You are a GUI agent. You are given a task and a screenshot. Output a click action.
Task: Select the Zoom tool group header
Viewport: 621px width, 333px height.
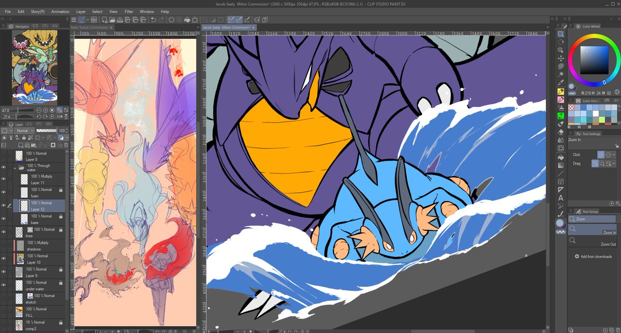point(593,219)
